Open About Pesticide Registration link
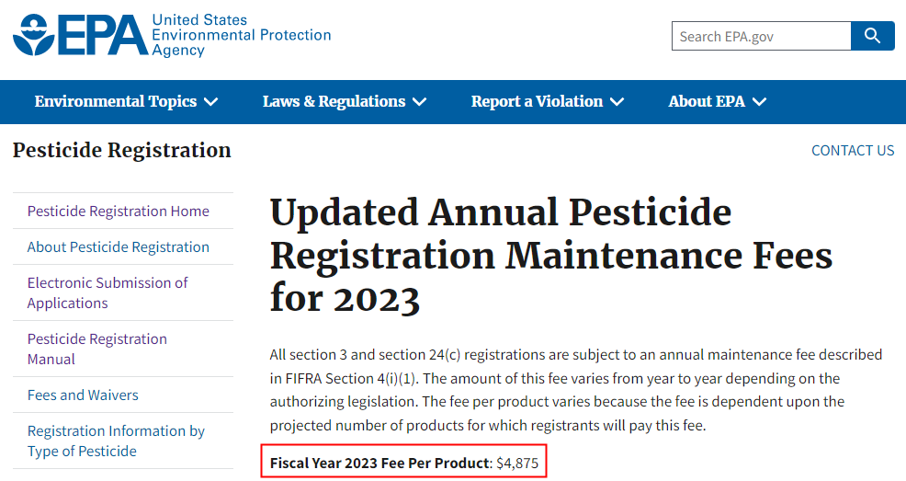The width and height of the screenshot is (906, 481). click(118, 246)
